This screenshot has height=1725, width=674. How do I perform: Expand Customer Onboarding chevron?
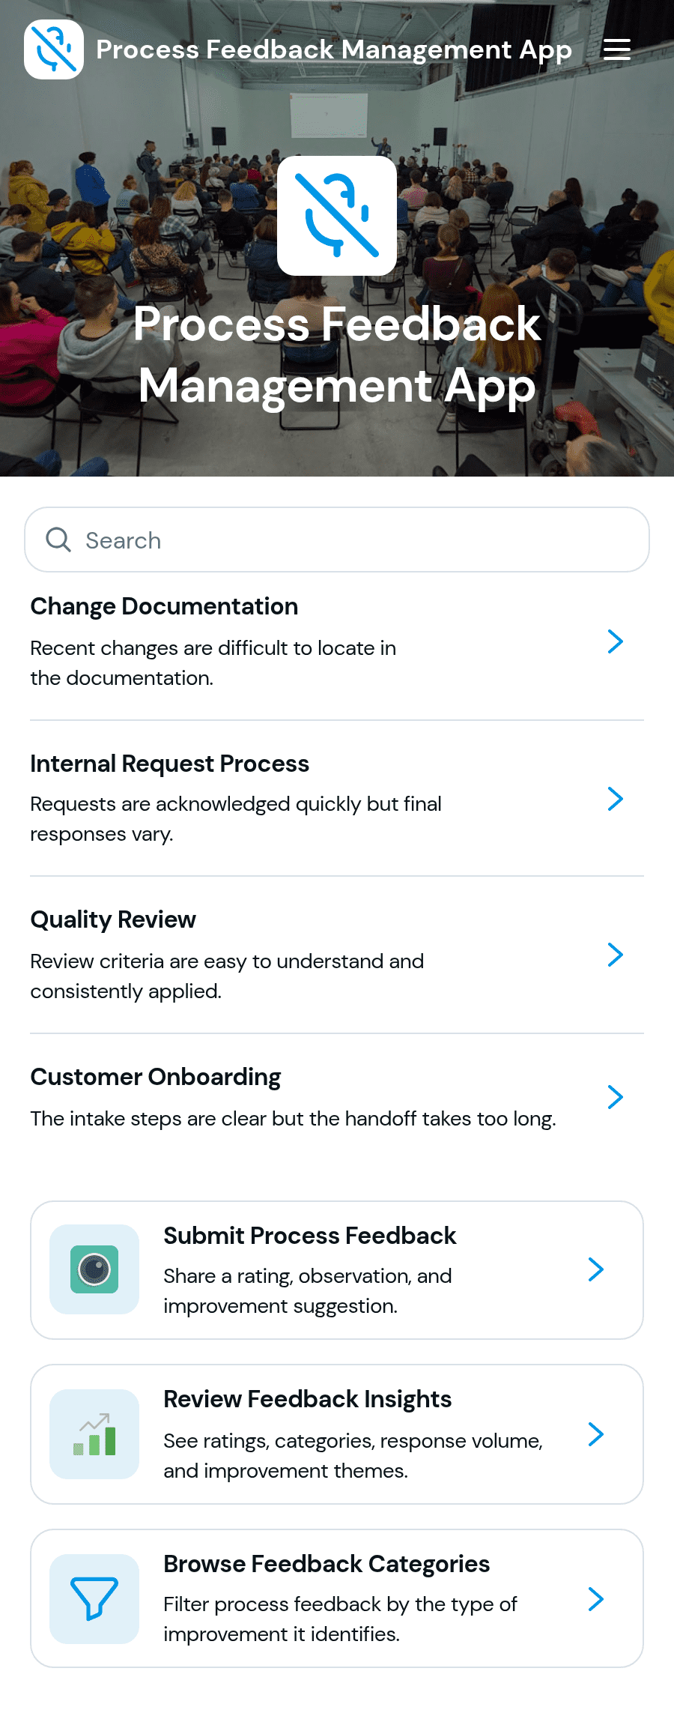616,1097
